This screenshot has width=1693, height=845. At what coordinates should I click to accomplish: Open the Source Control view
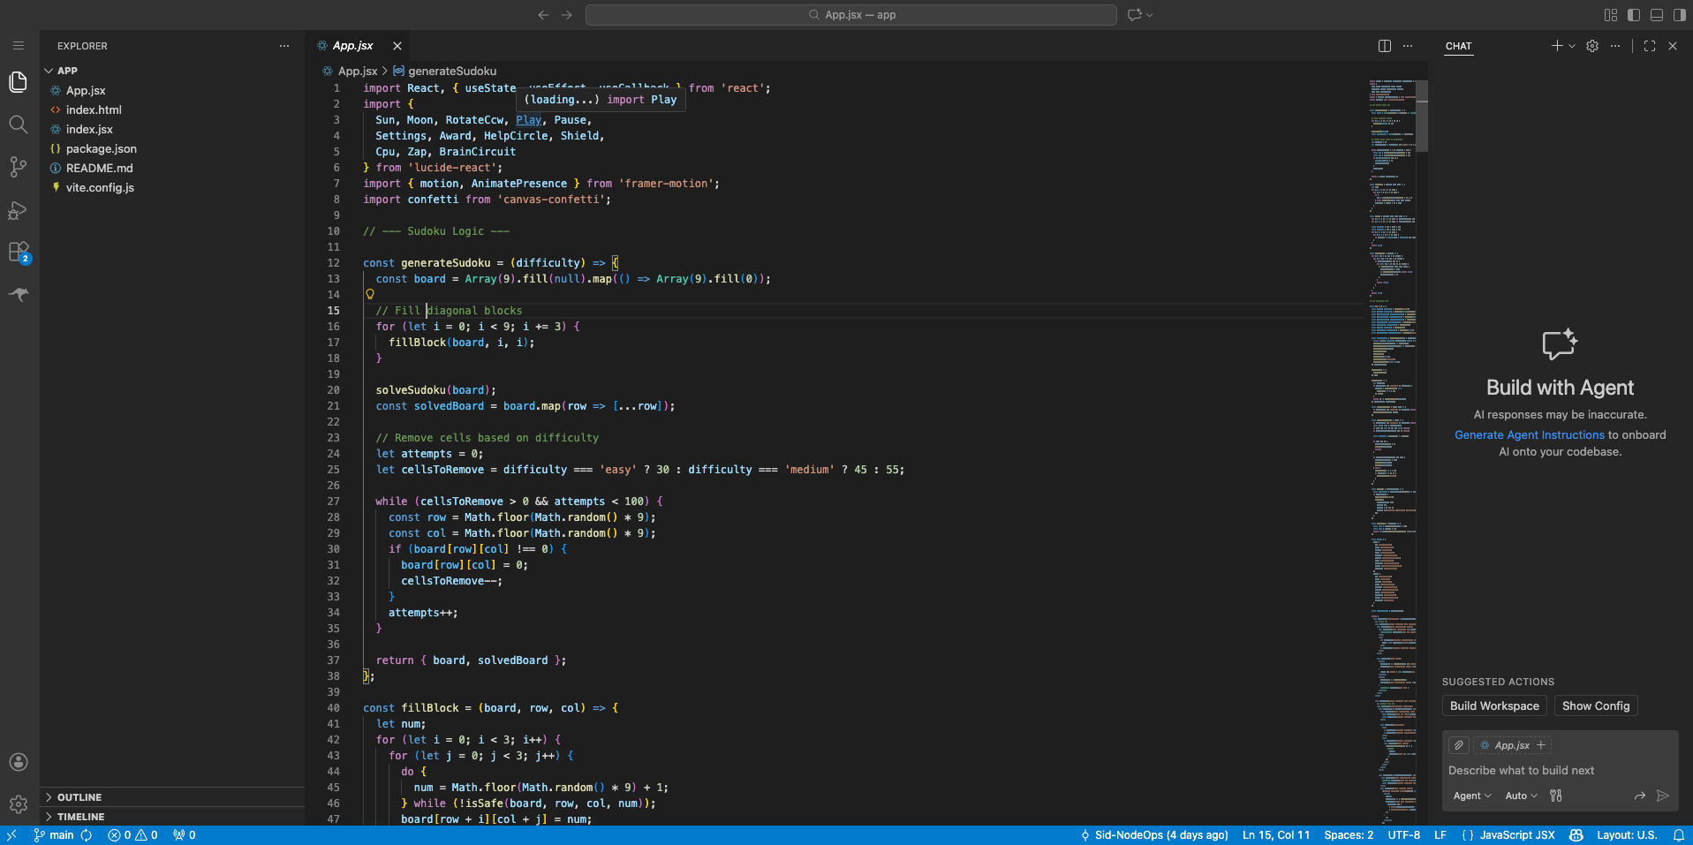tap(19, 167)
